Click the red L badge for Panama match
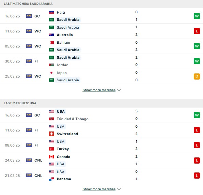The image size is (203, 195). [197, 176]
